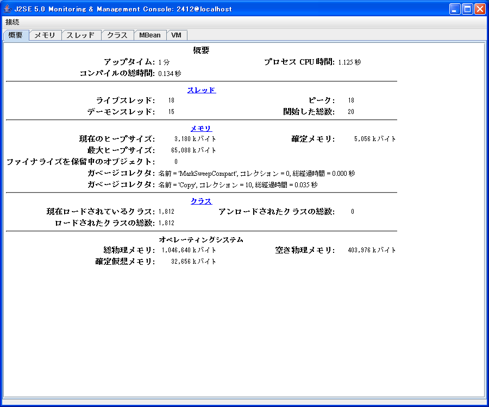Click the "ファイナライズを保留中のオブジェクト:" label
Image resolution: width=489 pixels, height=407 pixels.
81,162
